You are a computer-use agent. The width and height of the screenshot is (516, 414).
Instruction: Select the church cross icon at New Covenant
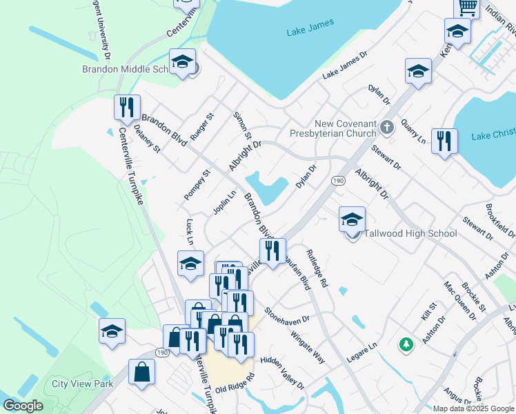tap(387, 127)
